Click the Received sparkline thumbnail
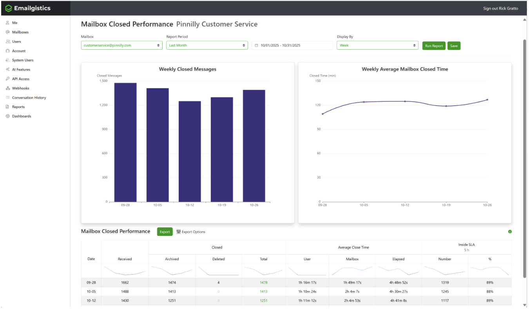The width and height of the screenshot is (529, 309). pos(125,271)
